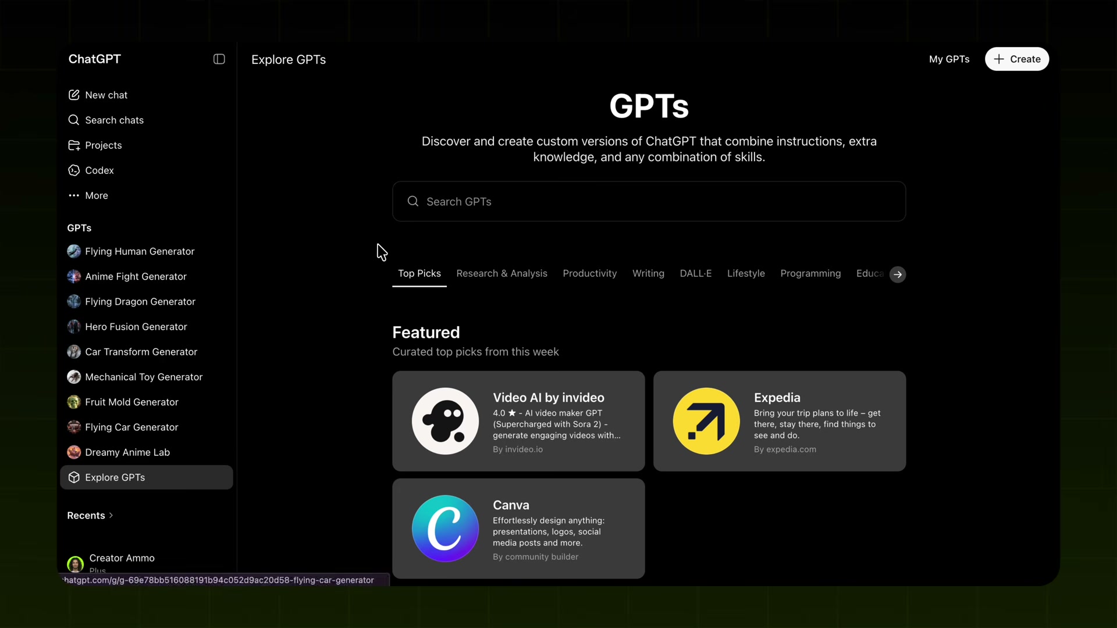Click the 'By community builder' author text
1117x628 pixels.
coord(535,557)
